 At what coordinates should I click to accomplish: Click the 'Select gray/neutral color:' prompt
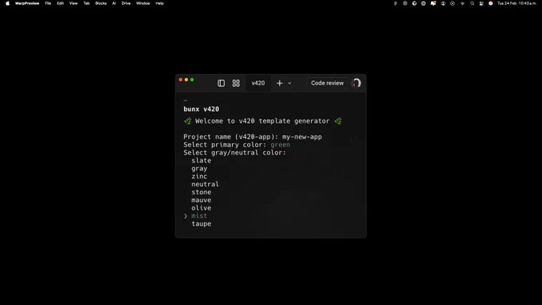click(x=234, y=153)
